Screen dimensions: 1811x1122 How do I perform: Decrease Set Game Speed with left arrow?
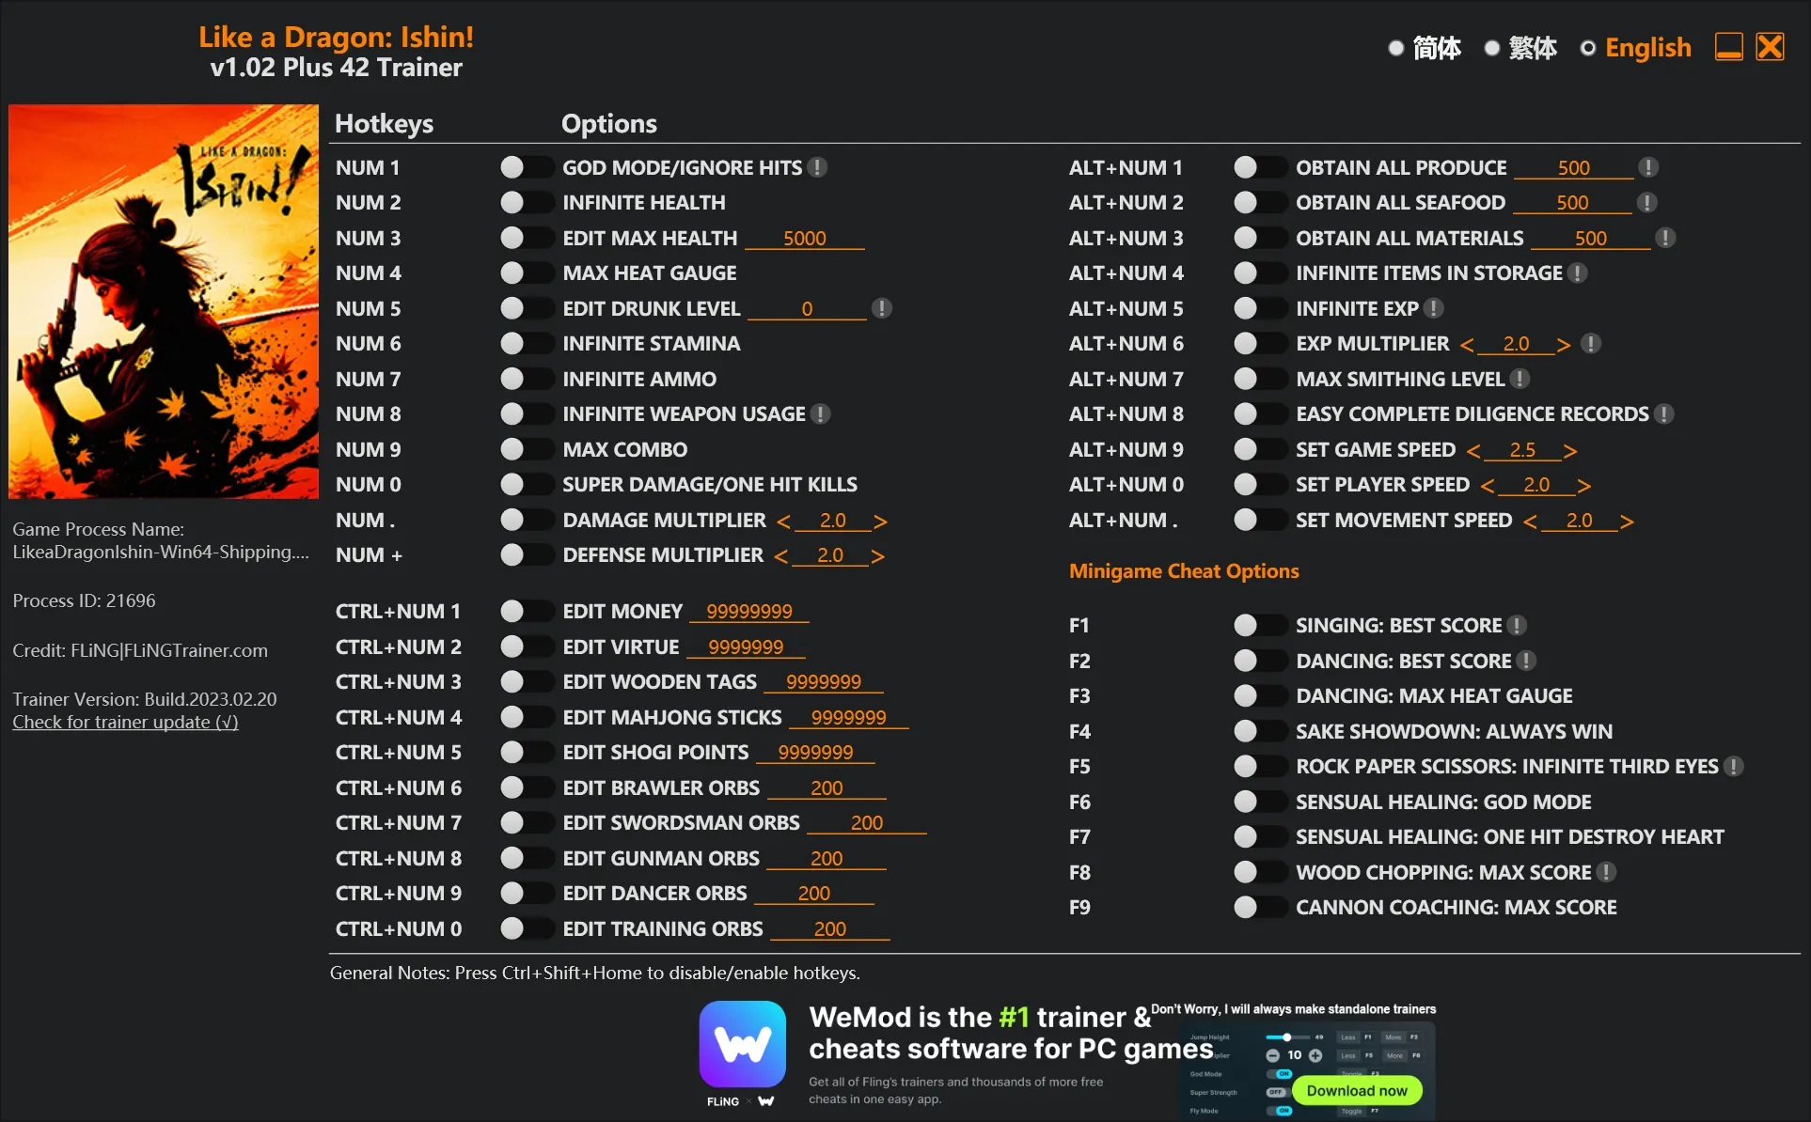click(1473, 451)
